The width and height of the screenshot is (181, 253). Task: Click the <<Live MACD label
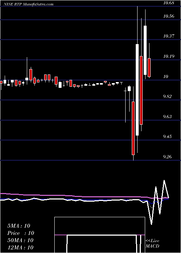pos(152,243)
